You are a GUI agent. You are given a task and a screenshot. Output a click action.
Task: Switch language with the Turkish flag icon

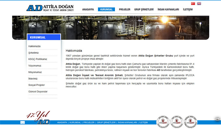pos(193,3)
